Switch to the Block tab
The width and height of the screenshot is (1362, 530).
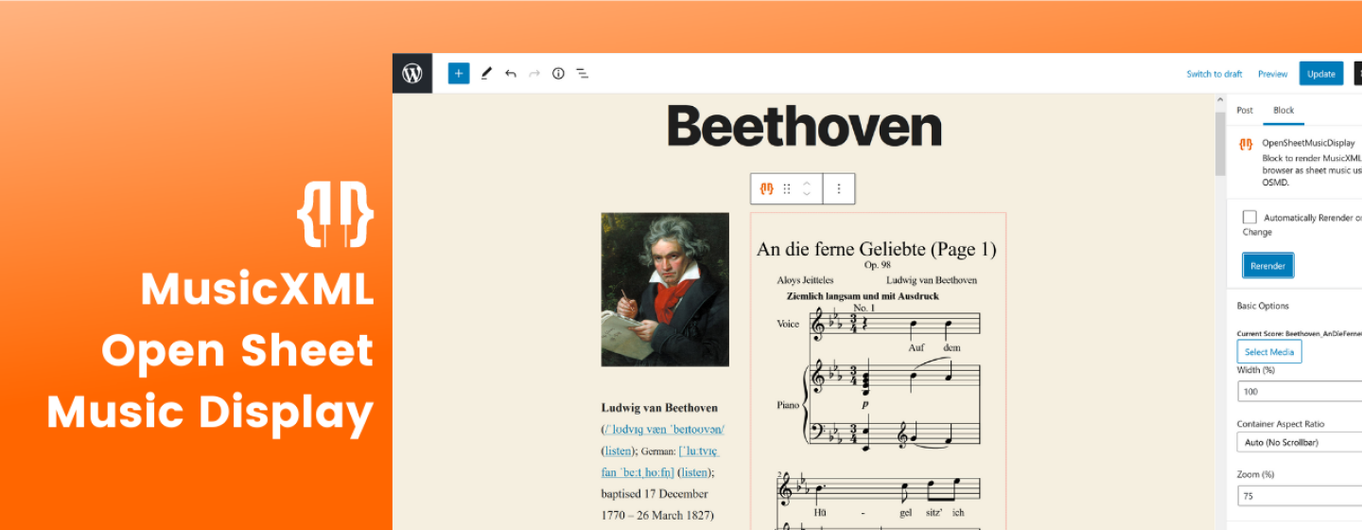click(x=1283, y=111)
